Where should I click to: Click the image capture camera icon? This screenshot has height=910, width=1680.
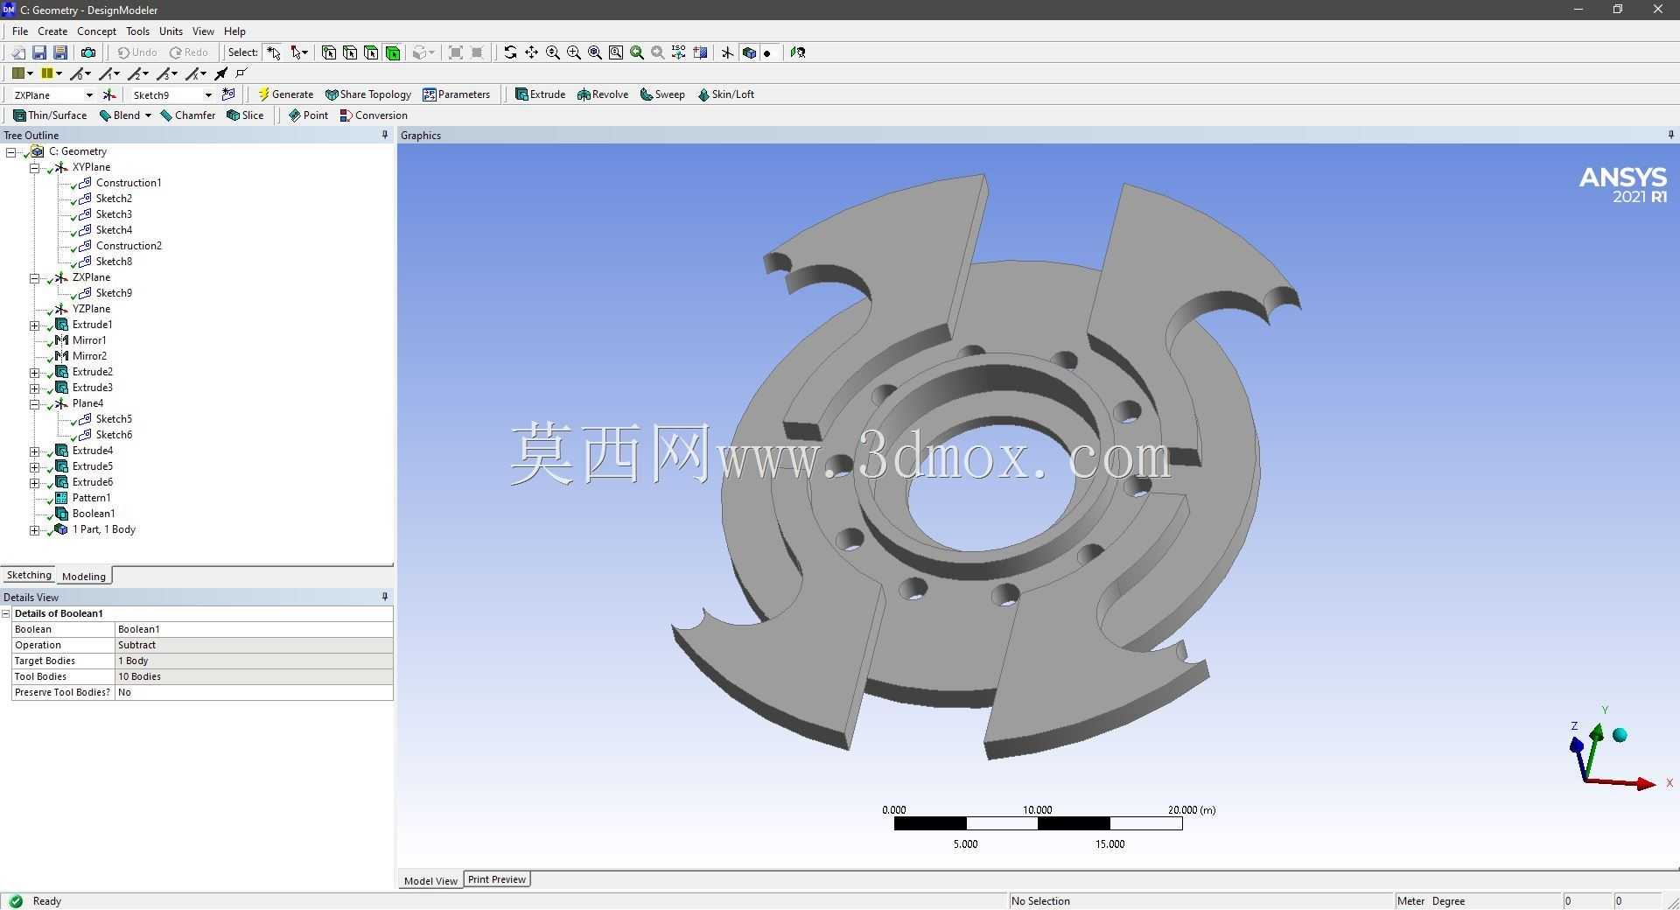click(88, 52)
